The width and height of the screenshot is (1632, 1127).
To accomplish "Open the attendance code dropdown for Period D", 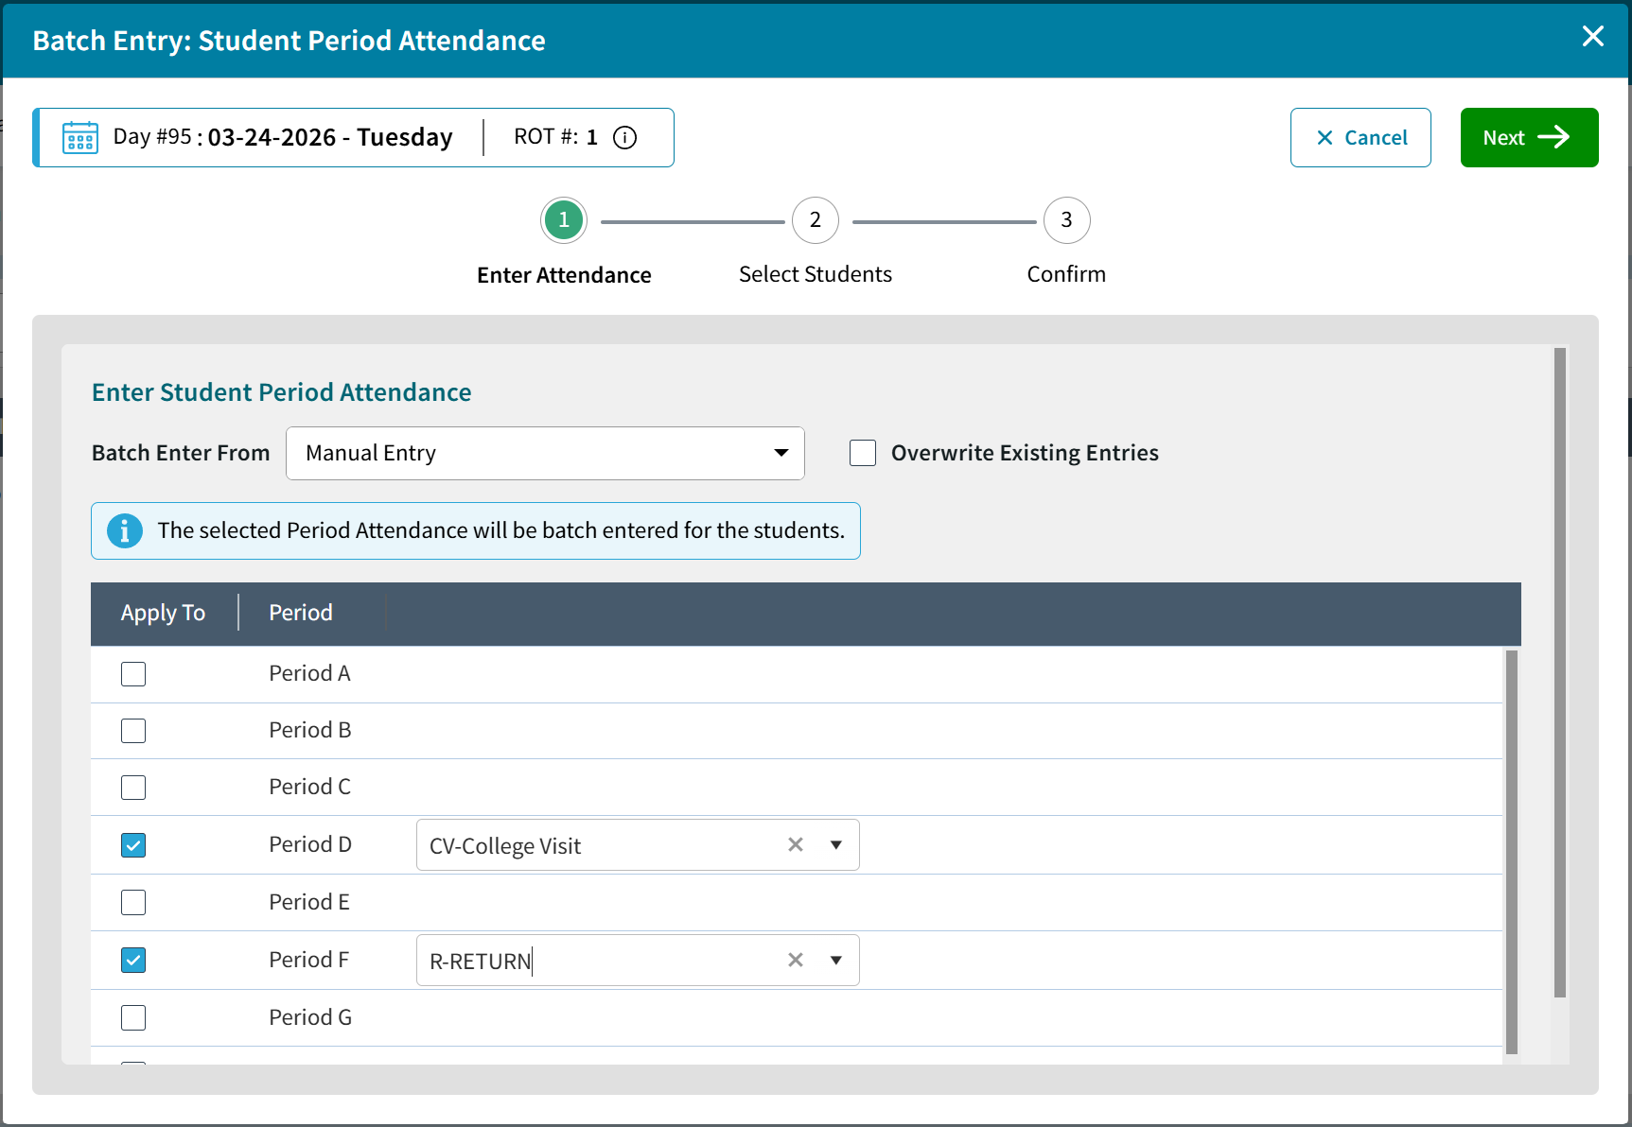I will [x=836, y=844].
